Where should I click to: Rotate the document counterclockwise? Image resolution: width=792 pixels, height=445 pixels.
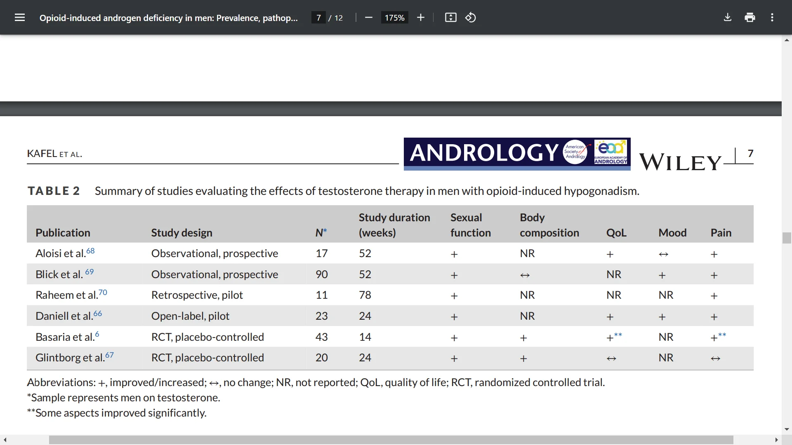point(471,17)
